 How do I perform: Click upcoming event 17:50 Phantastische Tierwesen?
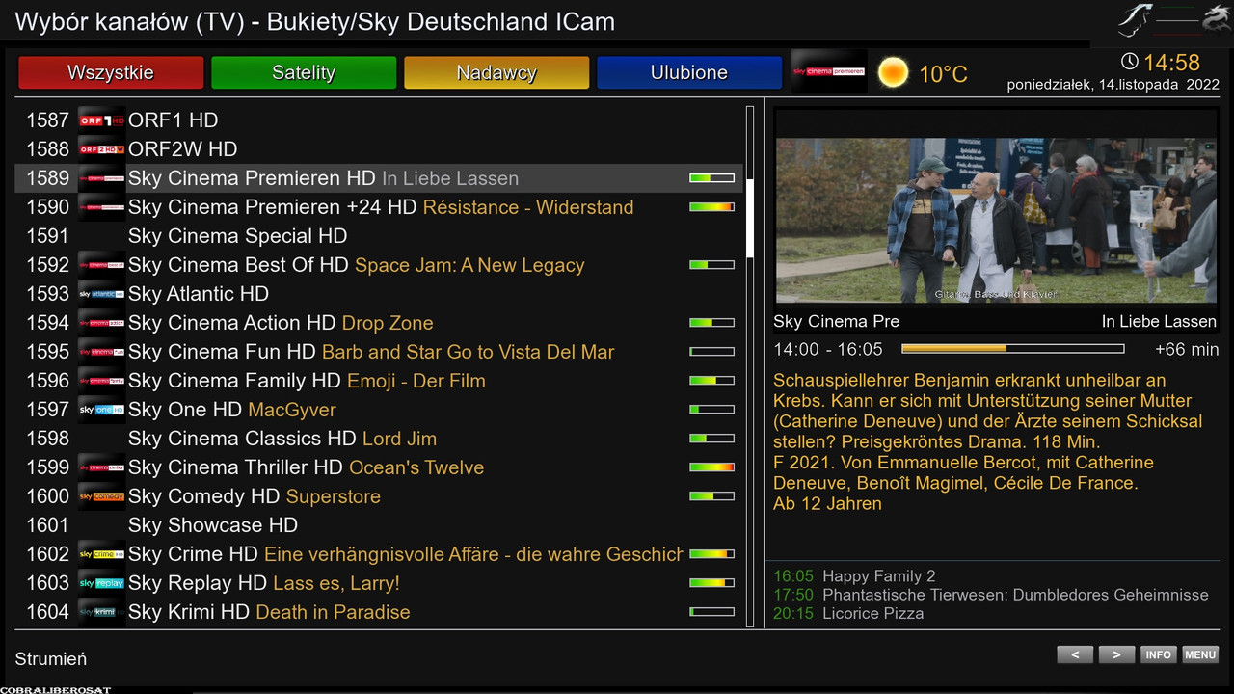(991, 595)
